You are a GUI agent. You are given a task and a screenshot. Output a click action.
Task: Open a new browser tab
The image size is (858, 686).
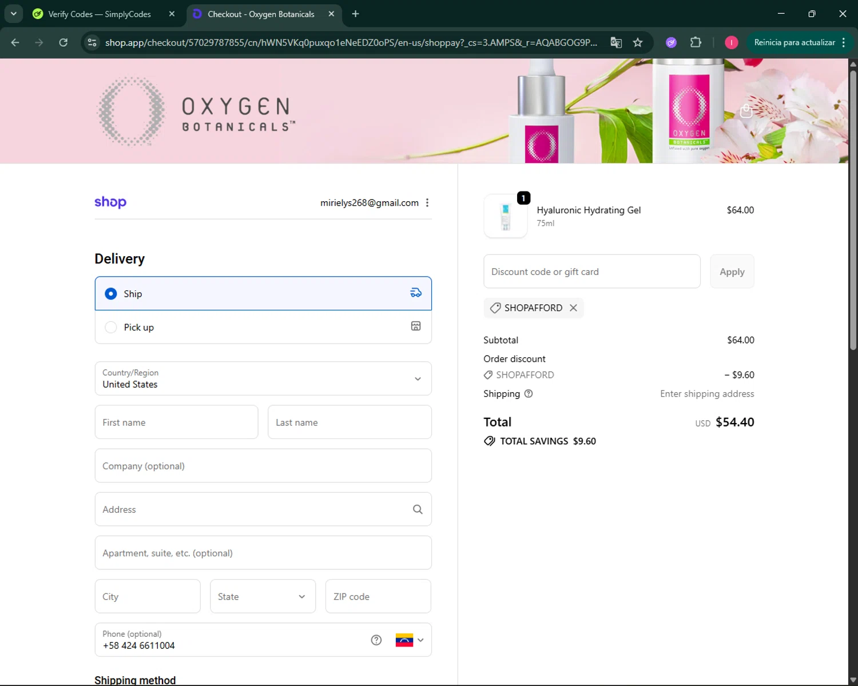[x=355, y=14]
